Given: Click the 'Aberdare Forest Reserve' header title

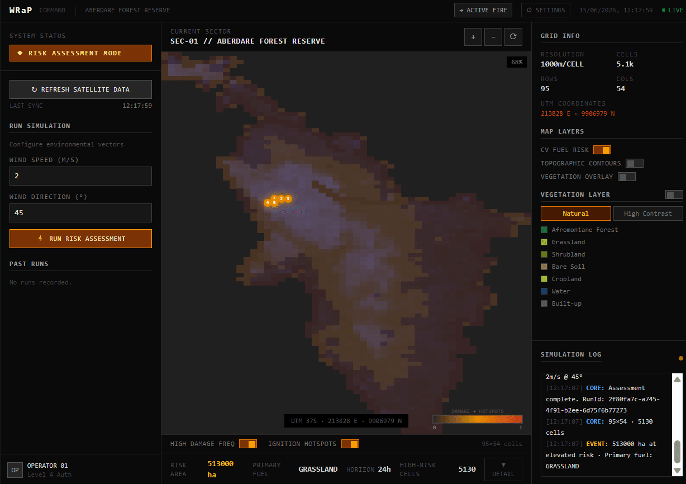Looking at the screenshot, I should pos(127,10).
